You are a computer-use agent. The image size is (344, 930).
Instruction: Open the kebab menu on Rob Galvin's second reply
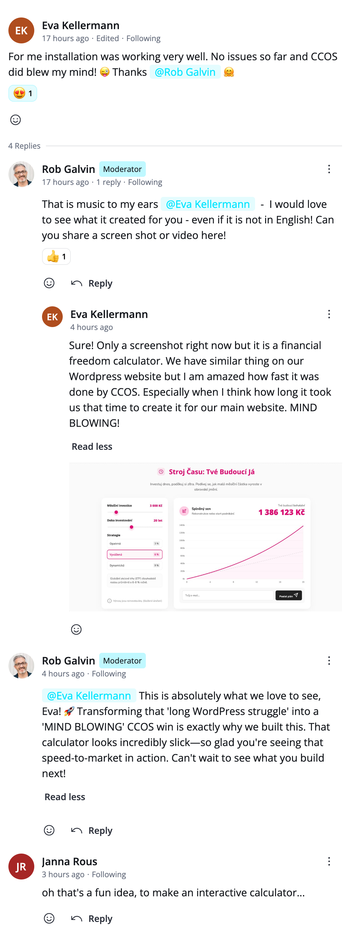coord(329,661)
